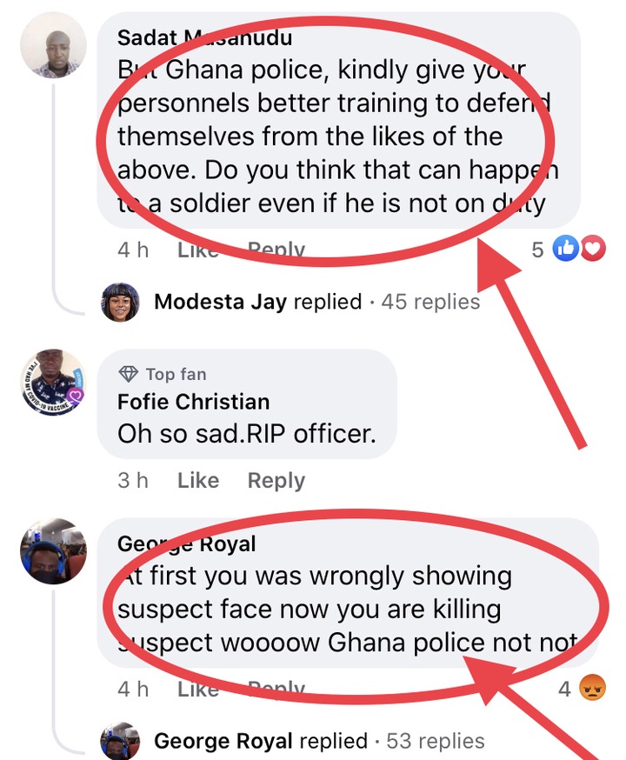Viewport: 626px width, 760px height.
Task: Like Sadat Masanudu's comment
Action: 198,250
